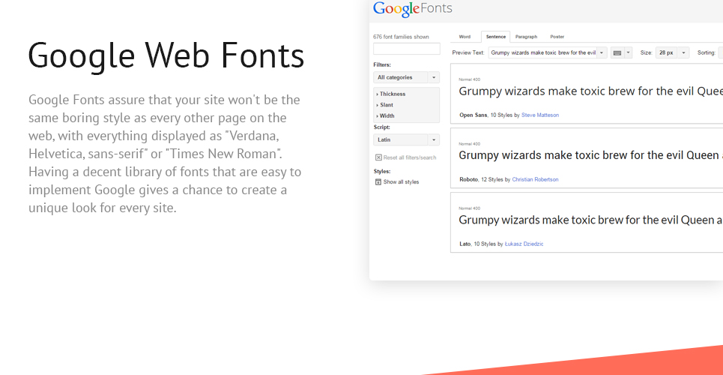Select the Sentence tab
The width and height of the screenshot is (723, 375).
(x=496, y=37)
